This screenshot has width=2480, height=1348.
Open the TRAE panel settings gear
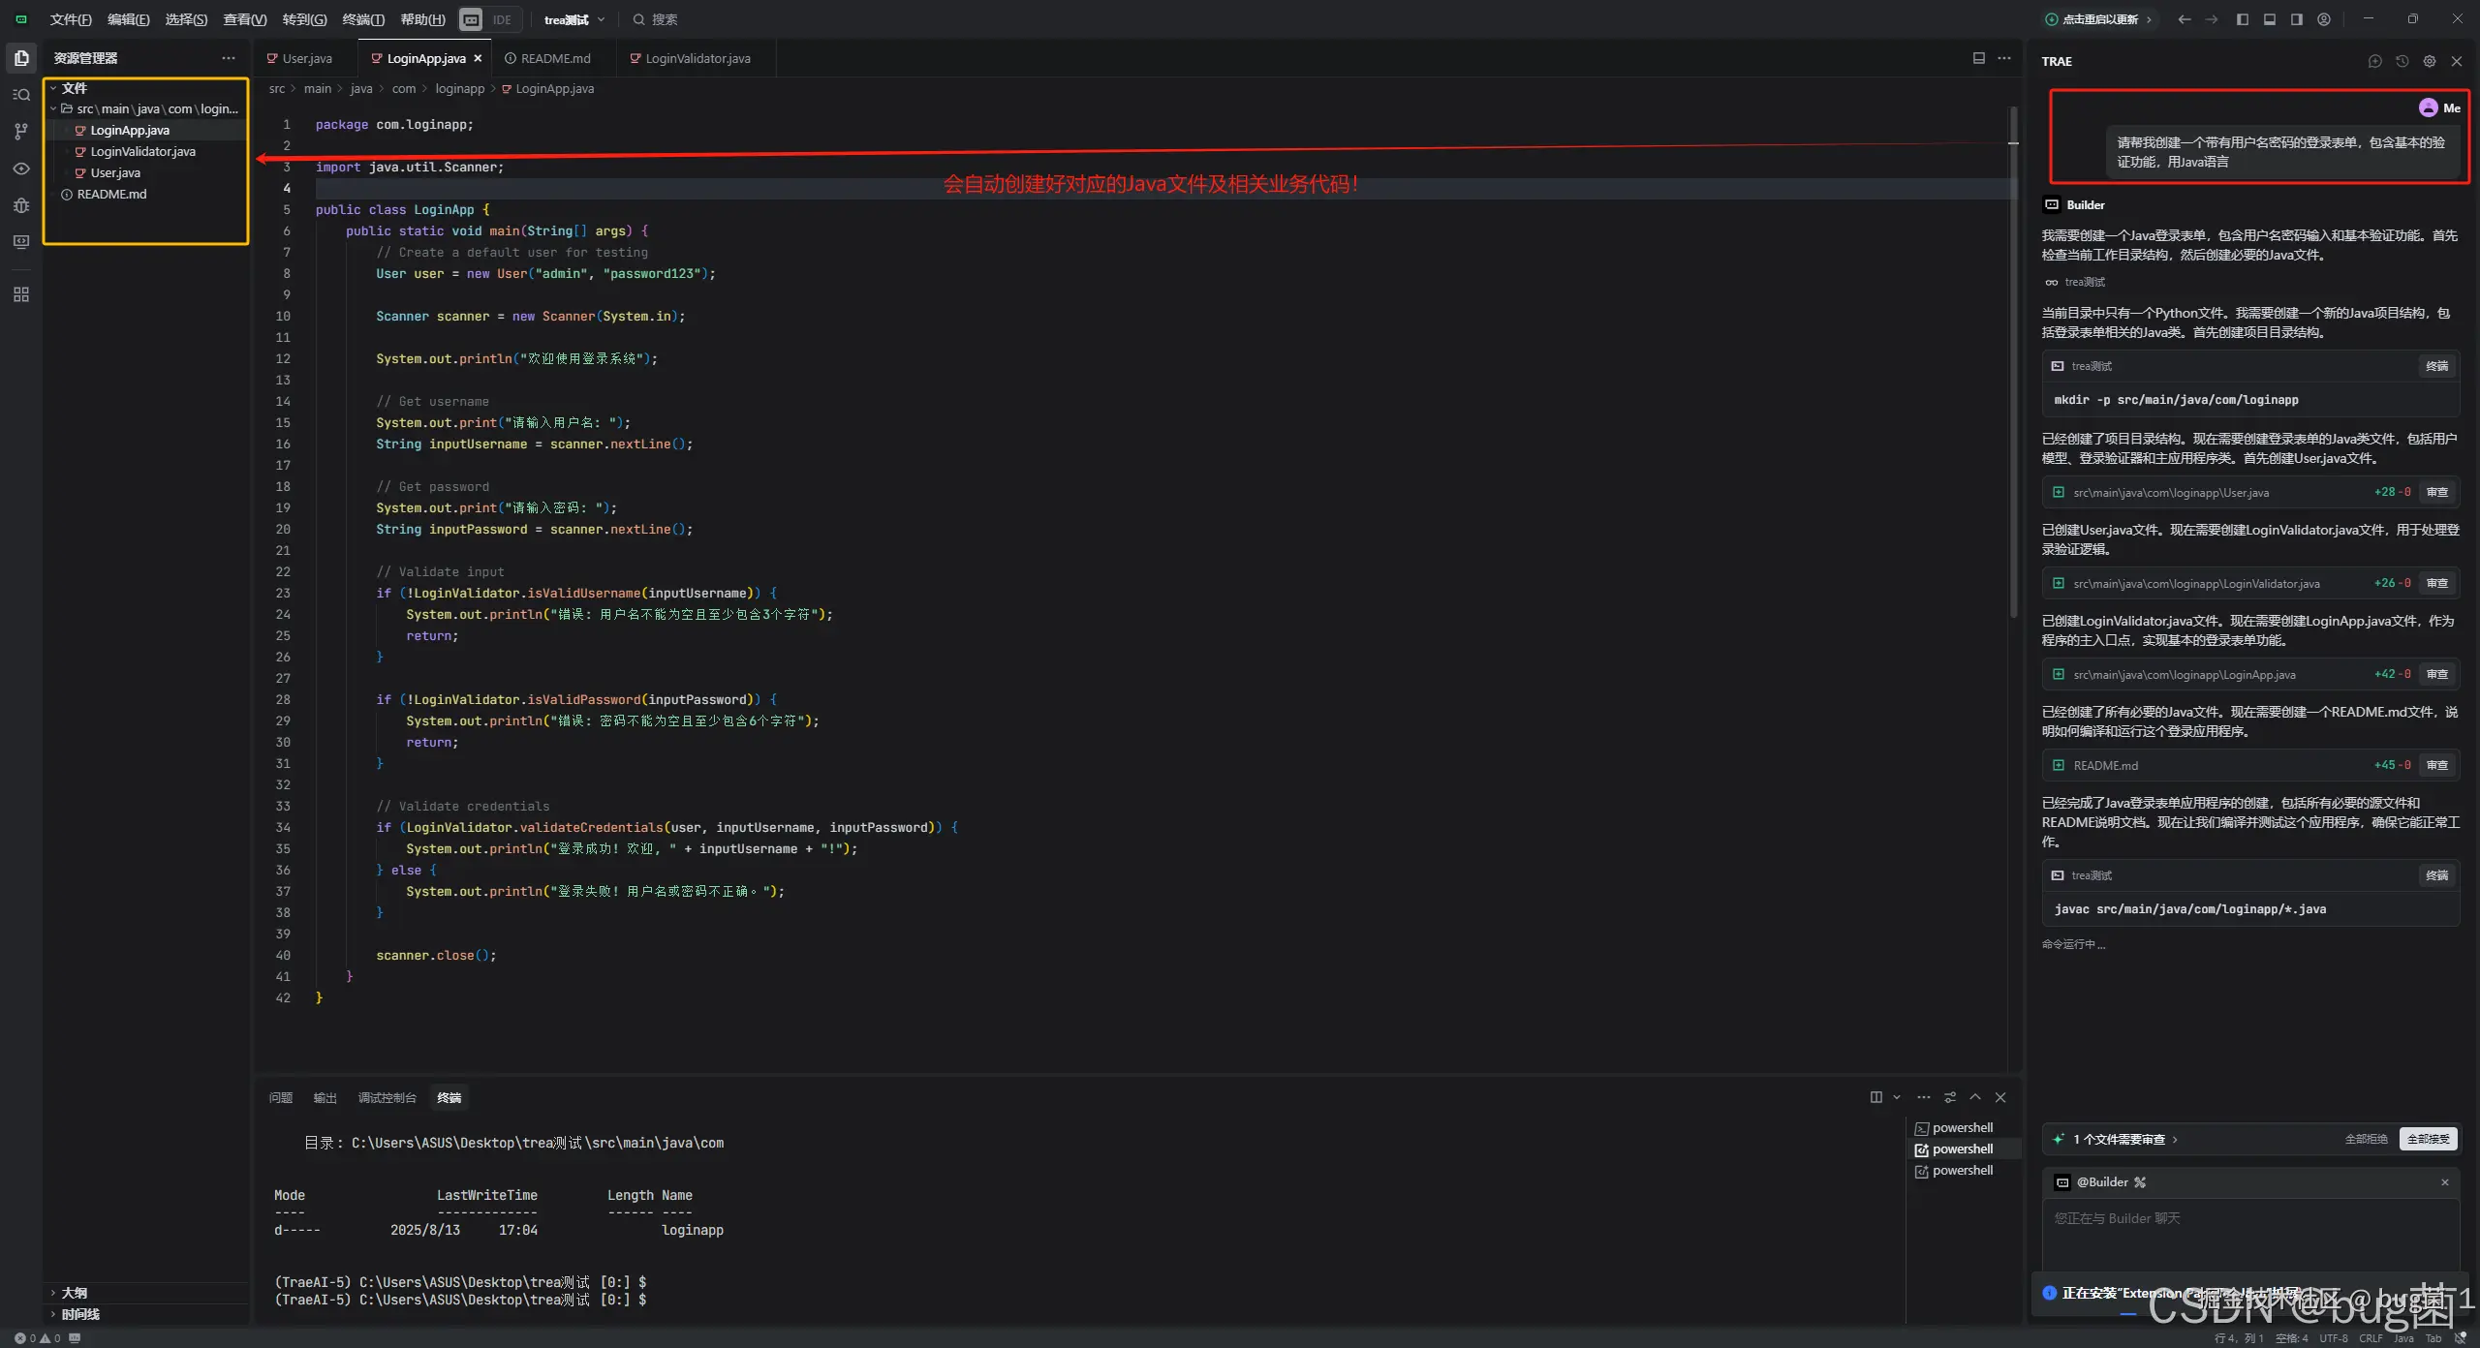point(2429,61)
